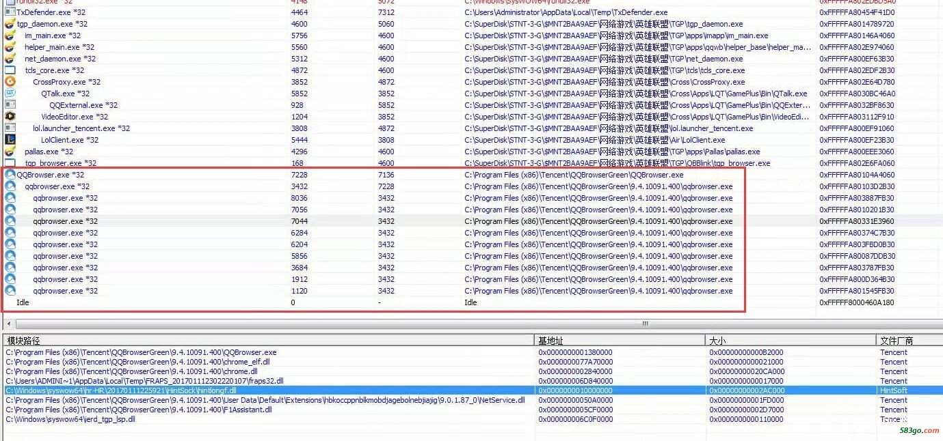Click the HintSoft vendor cell

(894, 390)
